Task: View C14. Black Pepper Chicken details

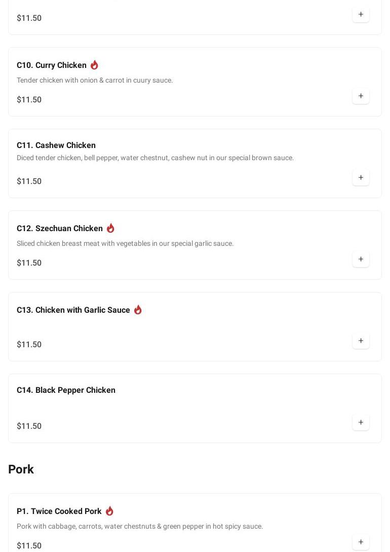Action: 66,390
